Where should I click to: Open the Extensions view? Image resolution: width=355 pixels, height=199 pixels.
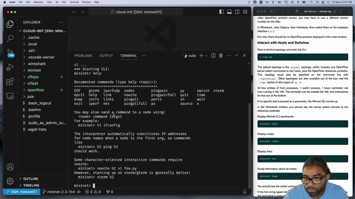(10, 82)
